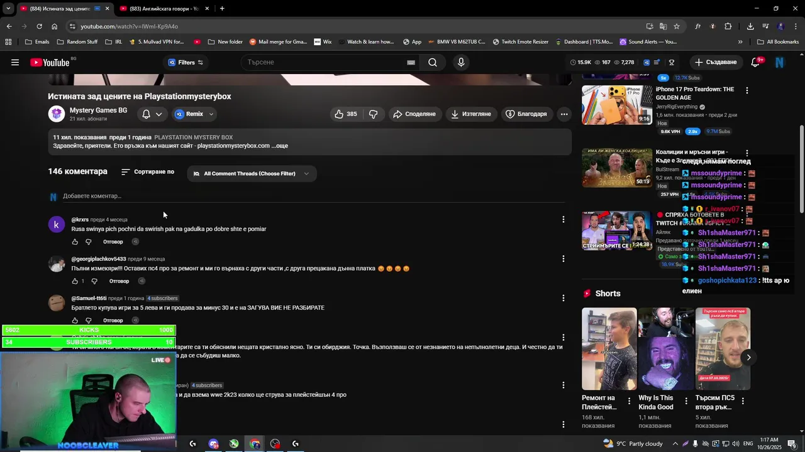Start voice search with the microphone
The image size is (805, 452).
point(461,62)
